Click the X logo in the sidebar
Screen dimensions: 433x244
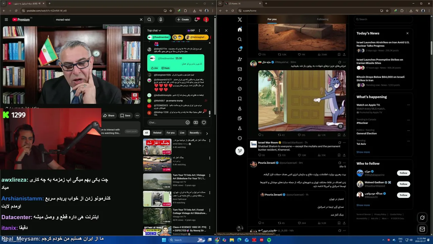click(240, 20)
